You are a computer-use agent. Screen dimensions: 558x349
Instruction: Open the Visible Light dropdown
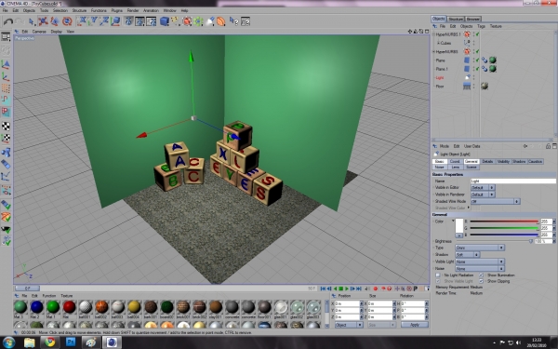coord(480,262)
